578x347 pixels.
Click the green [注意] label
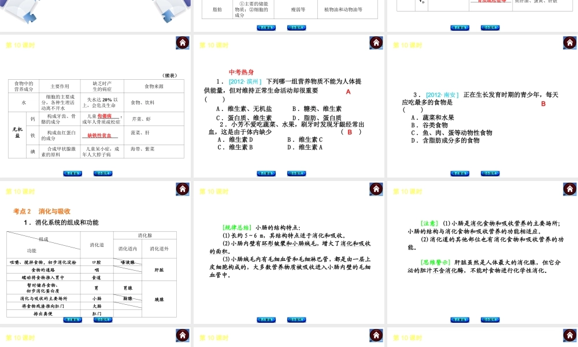click(x=429, y=223)
